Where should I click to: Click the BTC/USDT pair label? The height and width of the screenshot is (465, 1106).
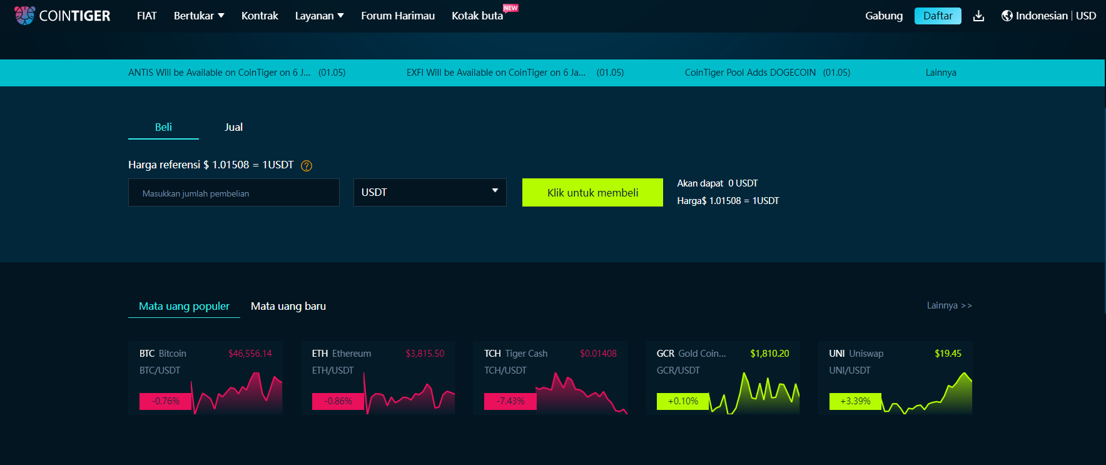pyautogui.click(x=160, y=370)
